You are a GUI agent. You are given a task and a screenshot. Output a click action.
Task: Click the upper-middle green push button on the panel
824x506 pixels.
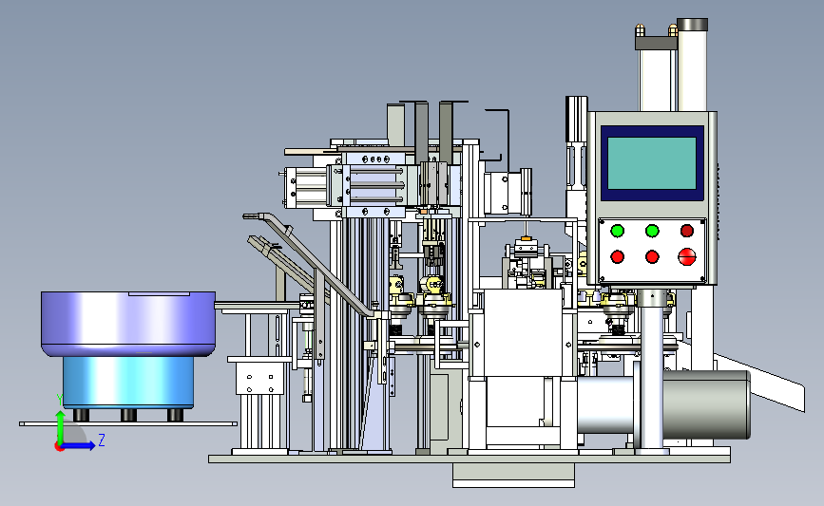pyautogui.click(x=652, y=231)
